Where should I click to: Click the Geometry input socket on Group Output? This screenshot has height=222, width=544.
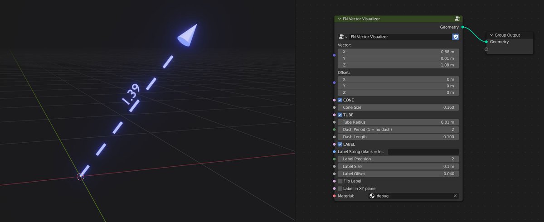(x=486, y=42)
